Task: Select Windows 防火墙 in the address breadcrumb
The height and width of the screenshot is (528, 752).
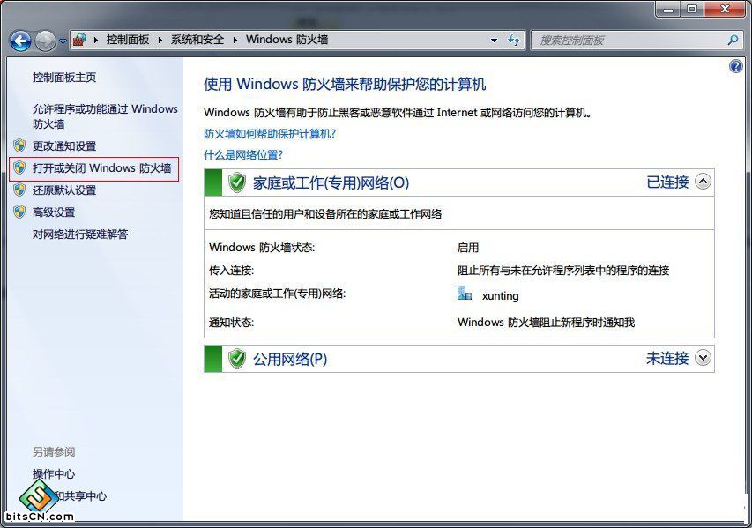Action: point(287,40)
